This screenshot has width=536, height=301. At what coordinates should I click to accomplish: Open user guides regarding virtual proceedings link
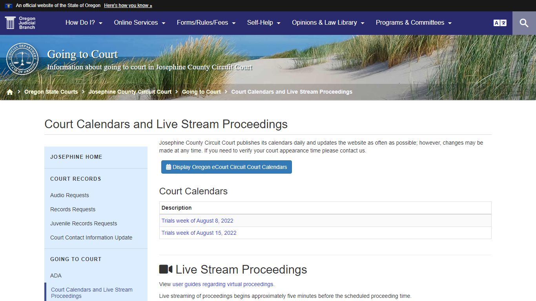(223, 284)
